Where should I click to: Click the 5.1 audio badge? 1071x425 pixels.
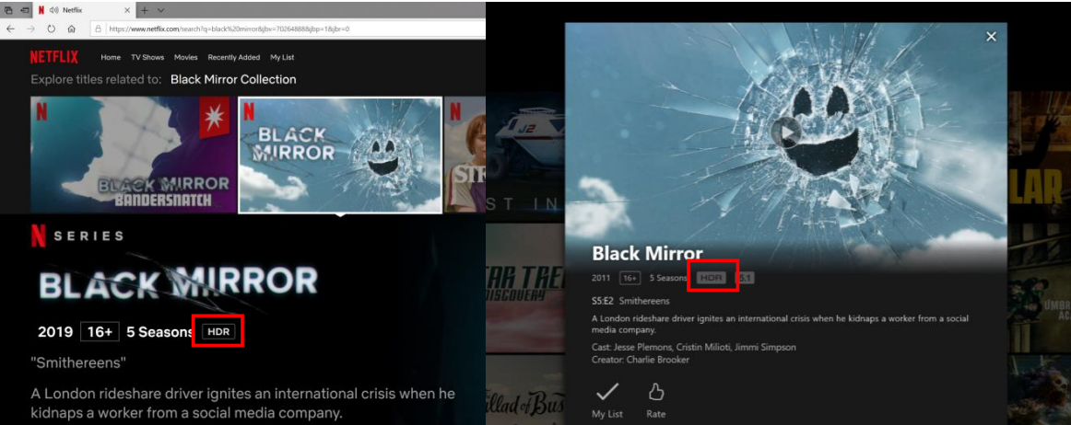pyautogui.click(x=745, y=279)
